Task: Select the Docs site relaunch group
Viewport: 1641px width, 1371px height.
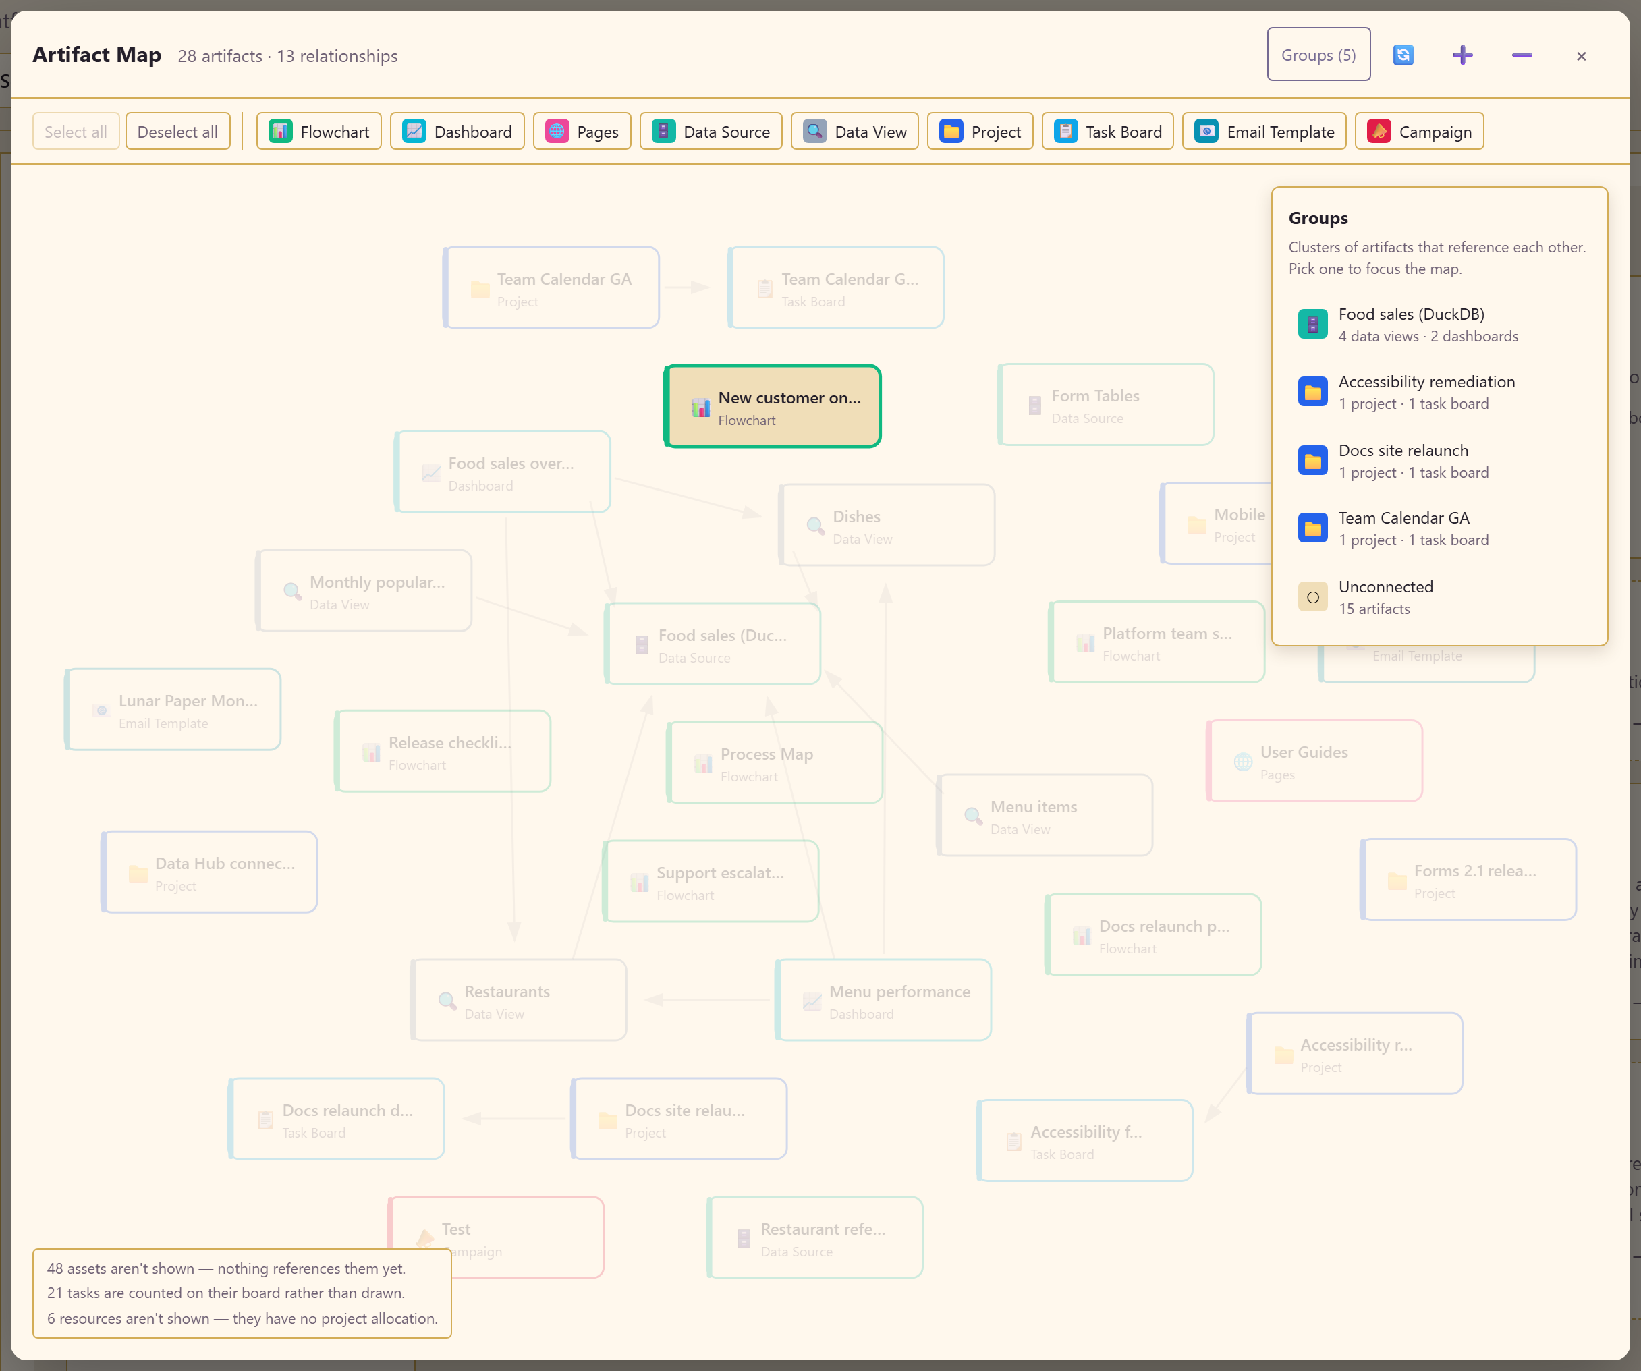Action: click(1439, 461)
